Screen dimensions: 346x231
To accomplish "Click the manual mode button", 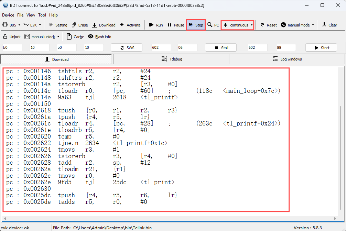I will click(295, 25).
